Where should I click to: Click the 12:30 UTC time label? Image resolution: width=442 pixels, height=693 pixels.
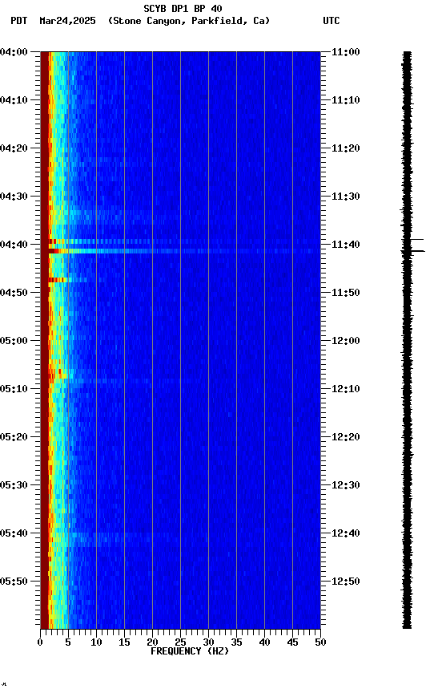coord(346,485)
